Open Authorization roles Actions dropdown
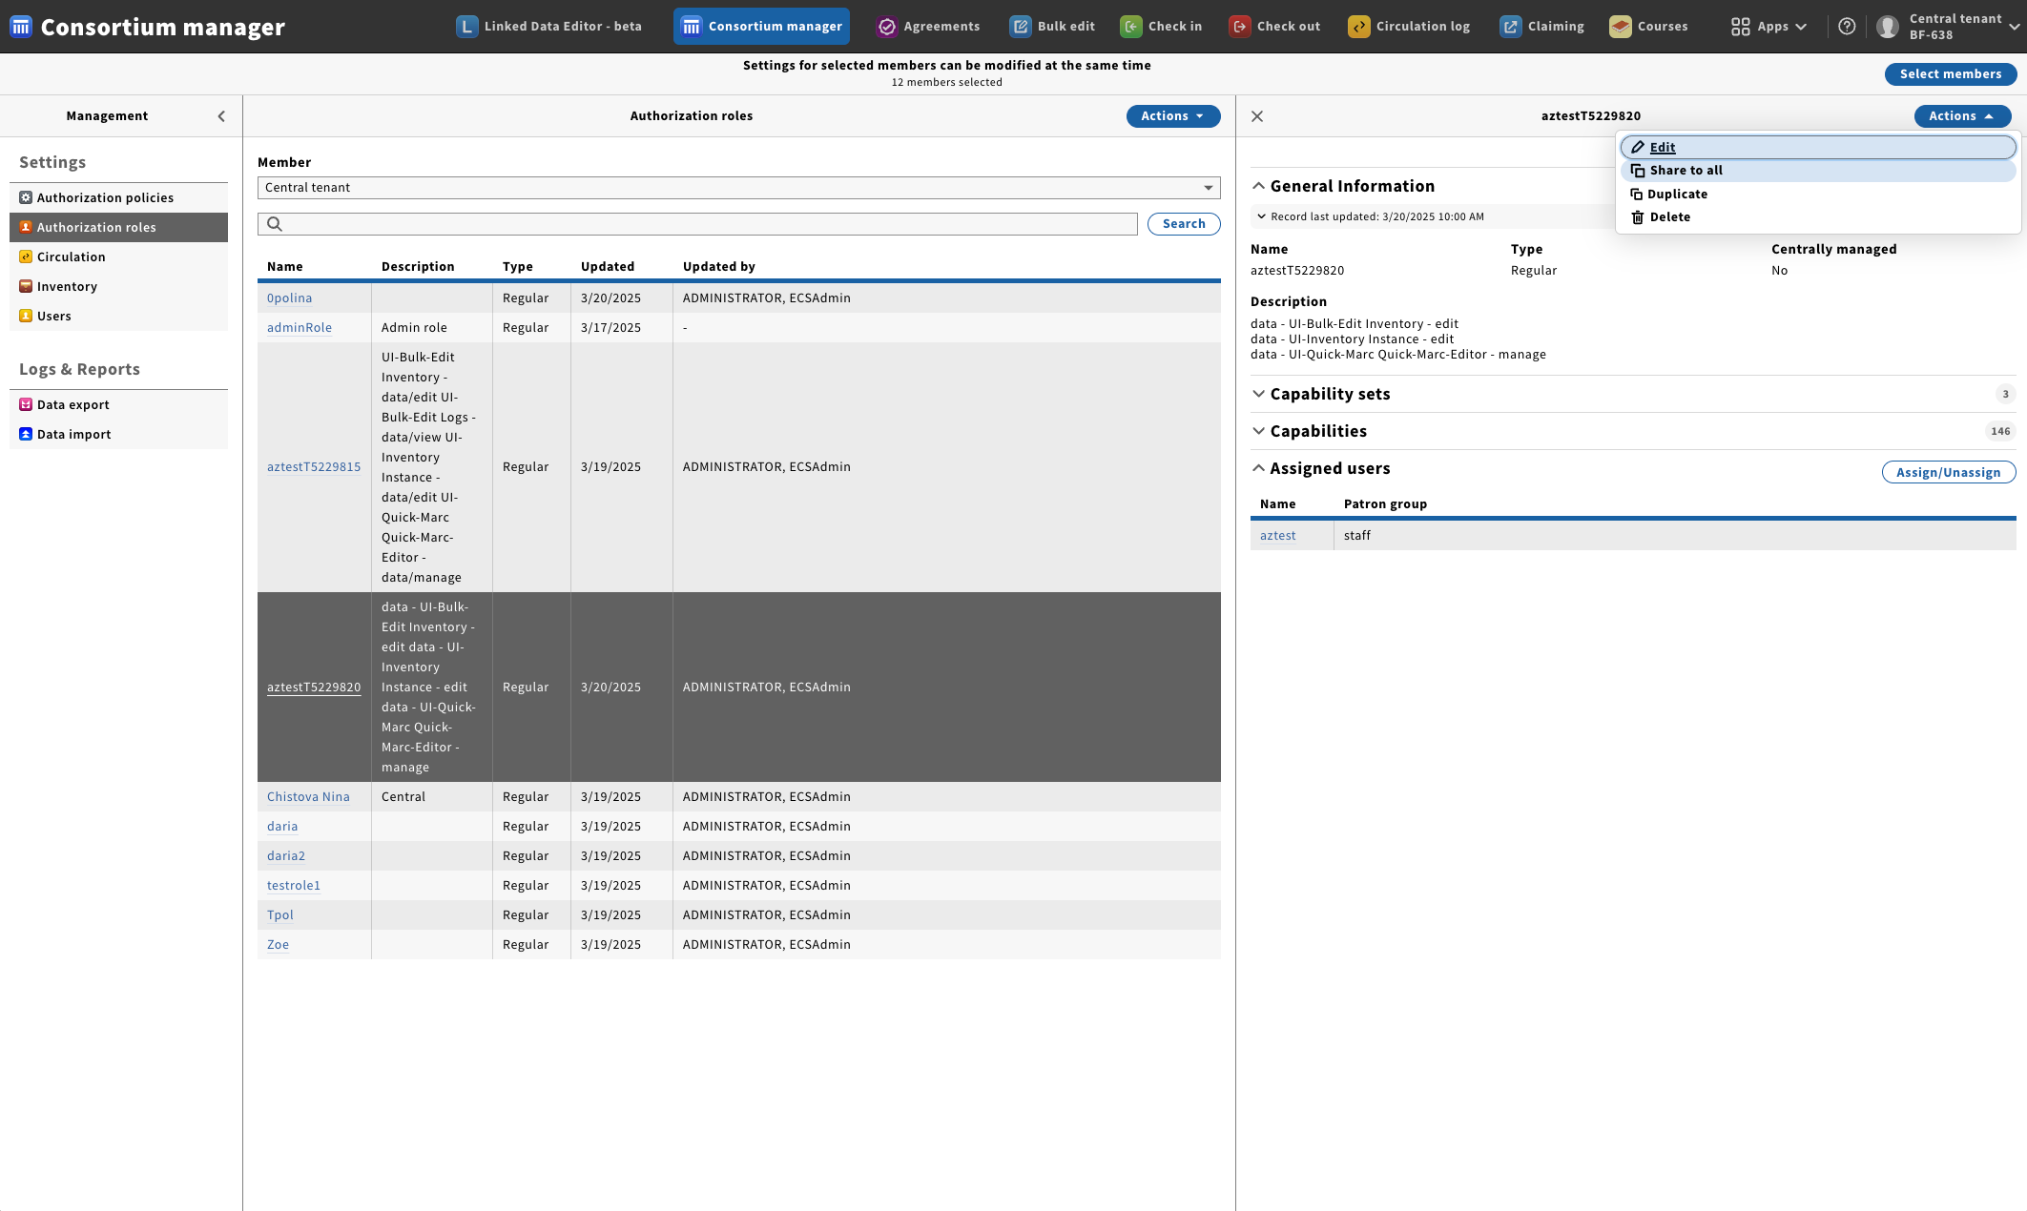The height and width of the screenshot is (1211, 2027). pos(1173,116)
